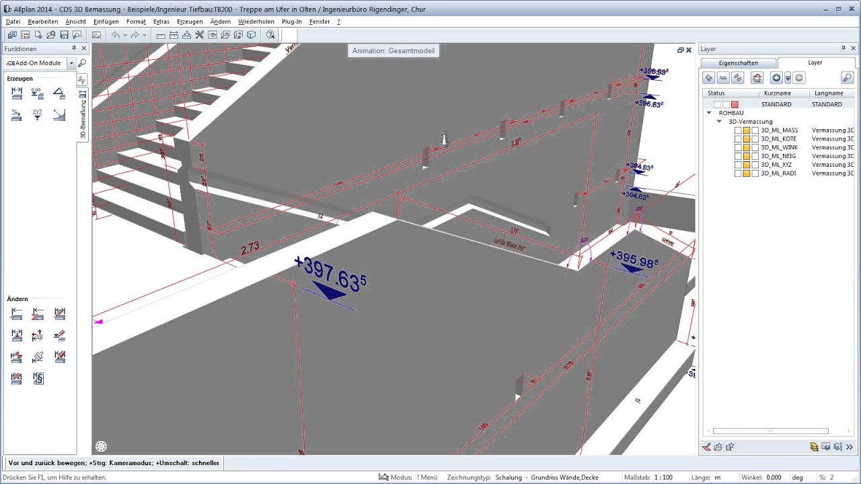The width and height of the screenshot is (861, 484).
Task: Click the wrench tools icon in the toolbar
Action: (x=199, y=35)
